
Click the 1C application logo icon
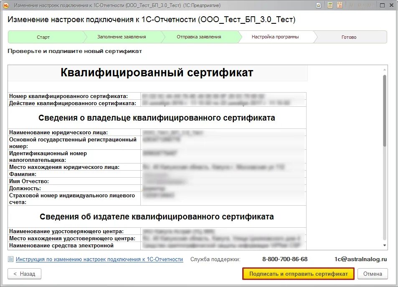pyautogui.click(x=5, y=5)
